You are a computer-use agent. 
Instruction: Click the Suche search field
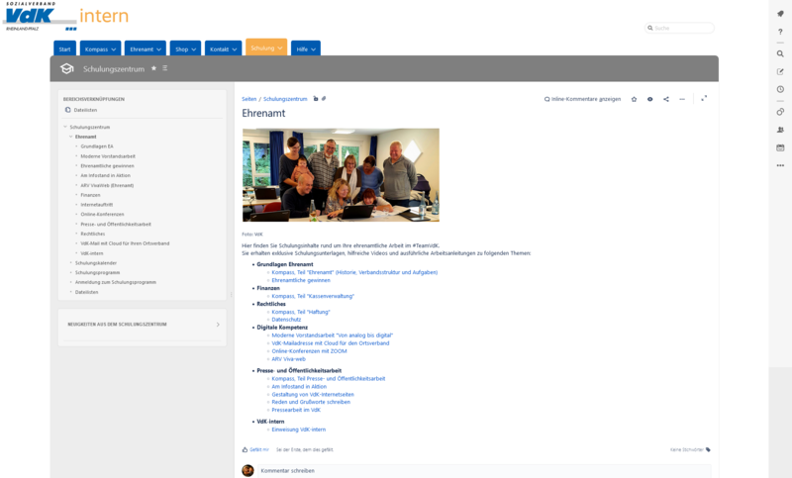679,28
